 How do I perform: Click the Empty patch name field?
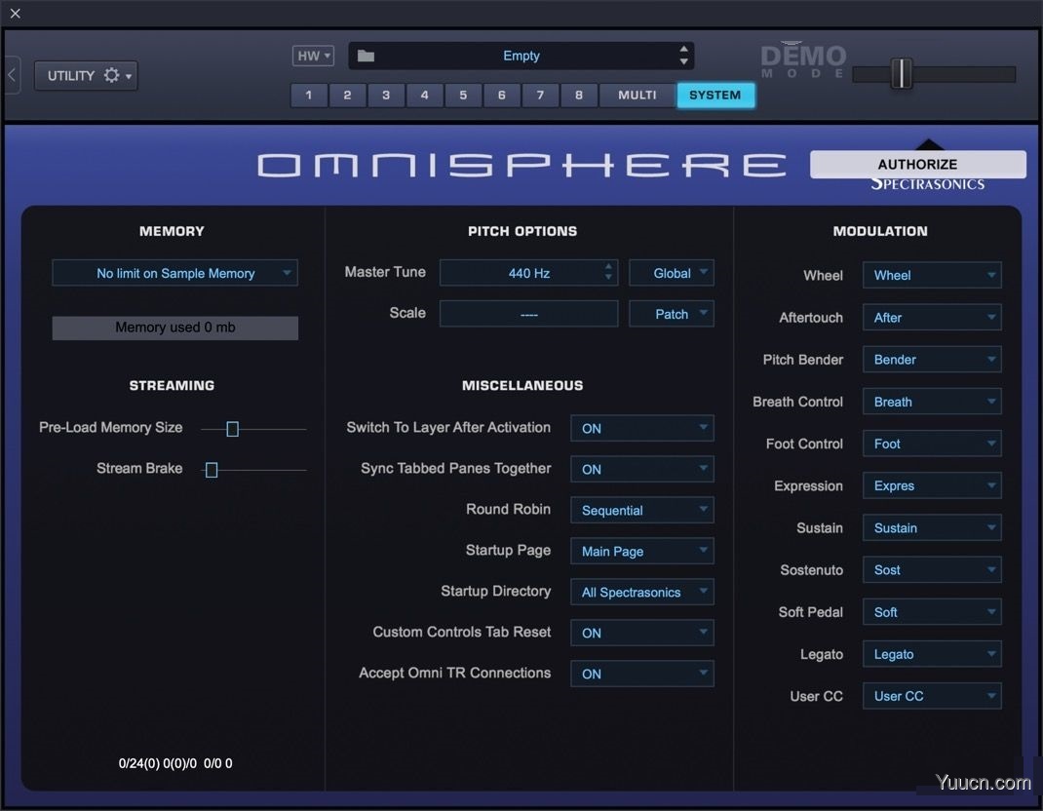point(521,56)
